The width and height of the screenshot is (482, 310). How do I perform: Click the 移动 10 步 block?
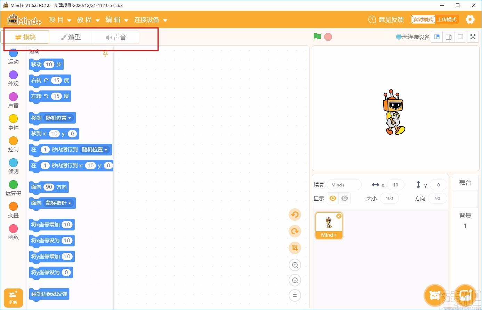[46, 65]
